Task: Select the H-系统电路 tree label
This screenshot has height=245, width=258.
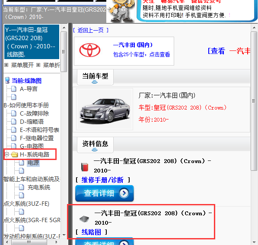Action: coord(35,154)
